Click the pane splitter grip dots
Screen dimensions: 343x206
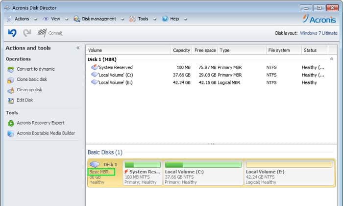click(211, 144)
